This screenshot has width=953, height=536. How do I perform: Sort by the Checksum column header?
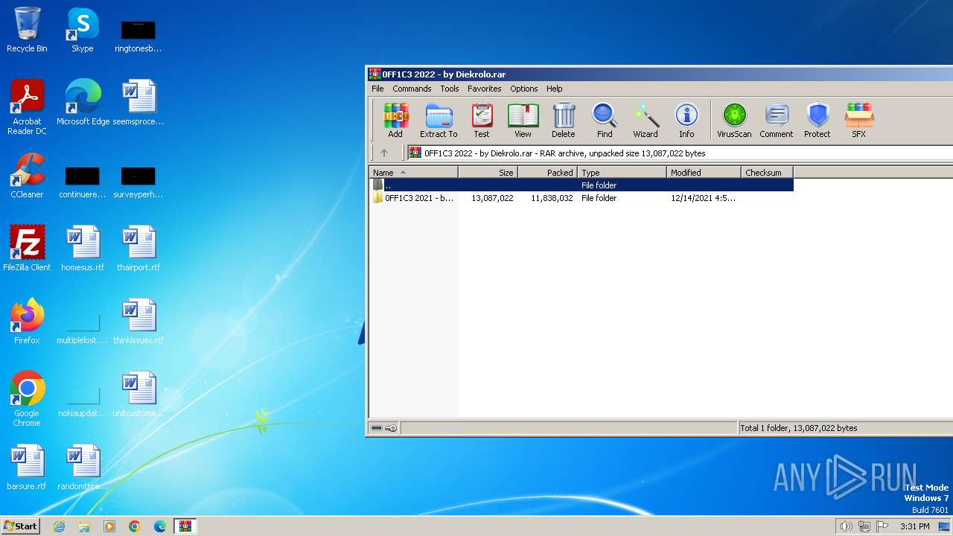click(767, 172)
